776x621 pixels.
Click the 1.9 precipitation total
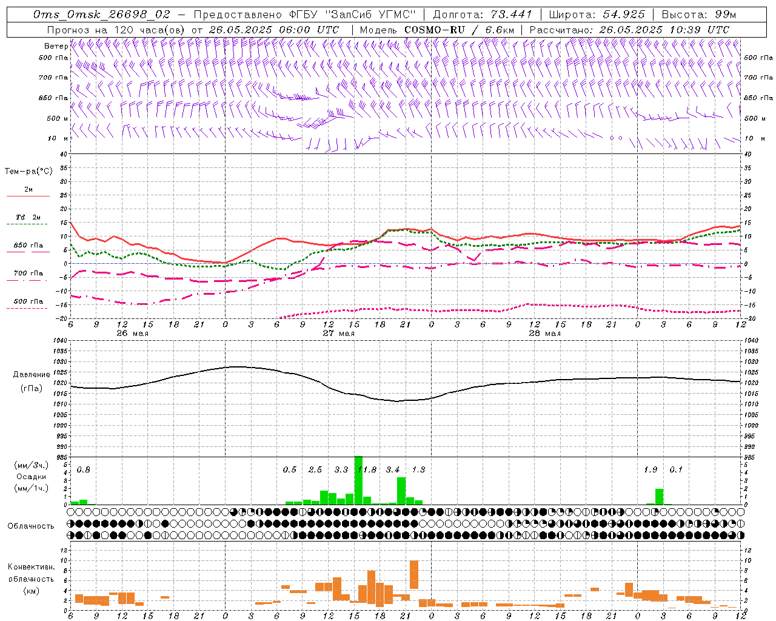(651, 469)
